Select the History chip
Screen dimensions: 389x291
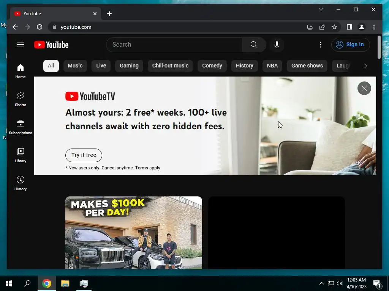(x=244, y=66)
